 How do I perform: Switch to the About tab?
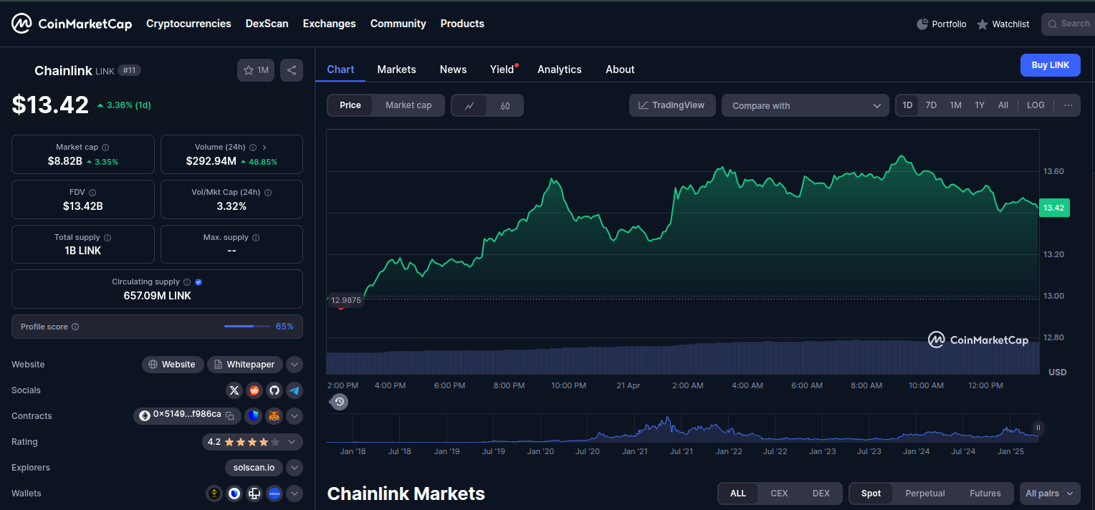point(620,69)
